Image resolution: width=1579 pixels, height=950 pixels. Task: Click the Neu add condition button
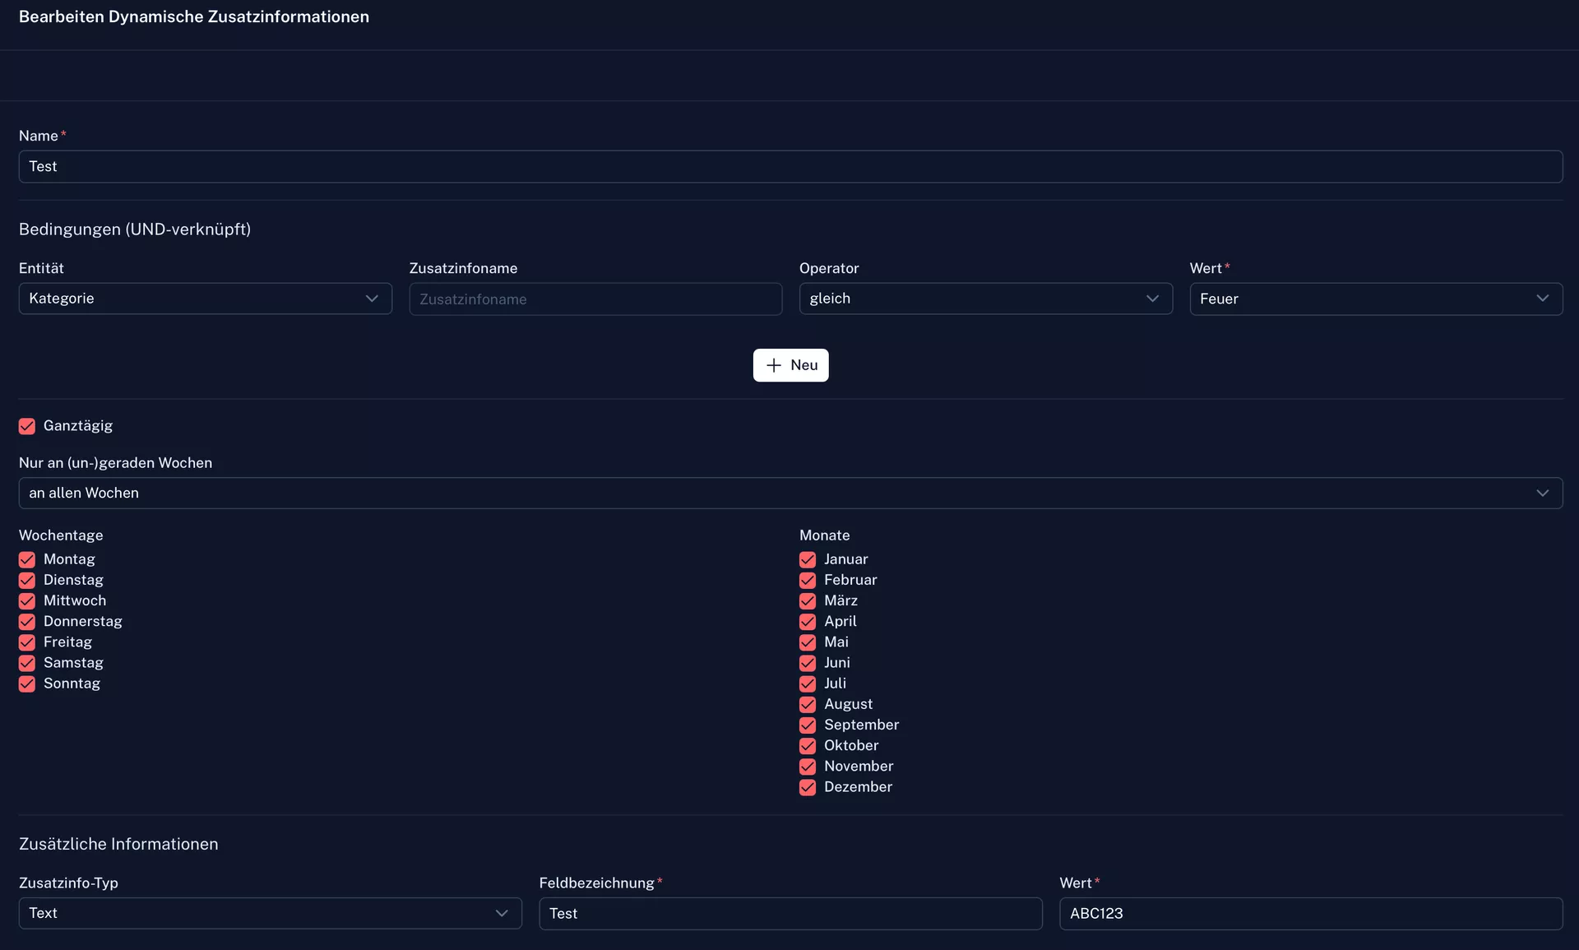pos(790,365)
